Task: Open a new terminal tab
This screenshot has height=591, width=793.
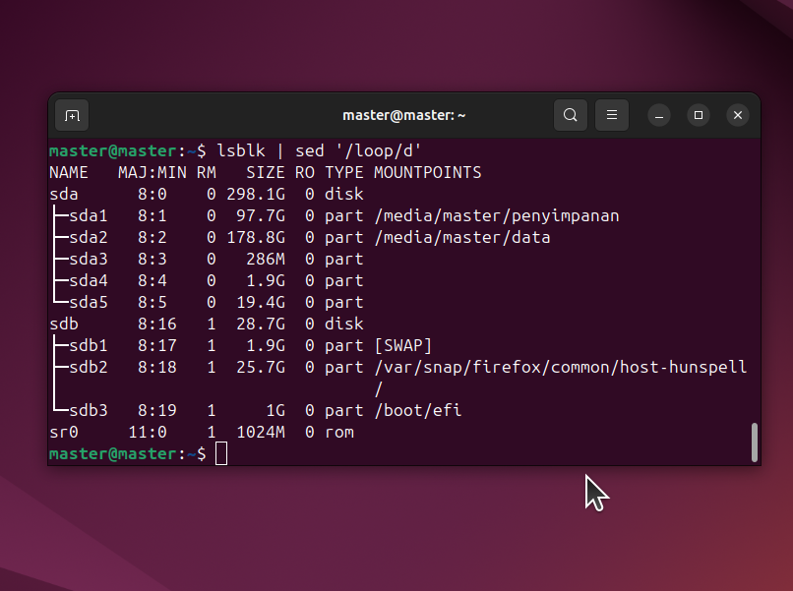Action: coord(72,116)
